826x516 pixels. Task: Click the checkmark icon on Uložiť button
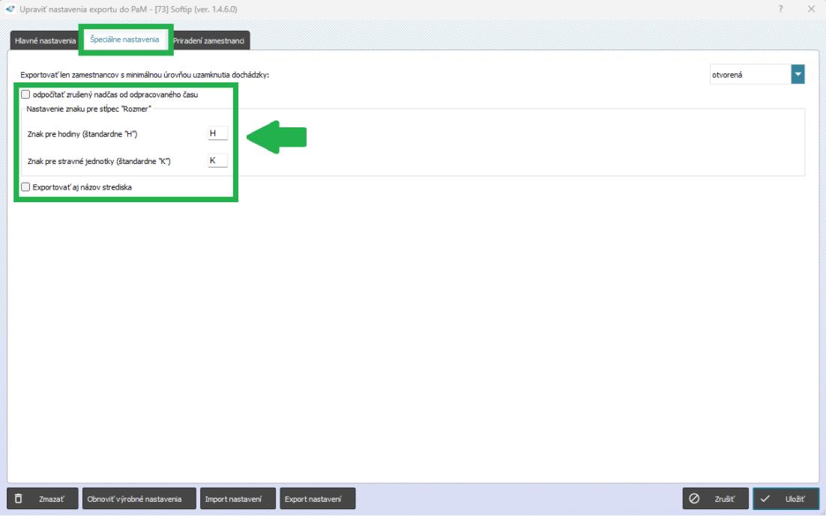[x=765, y=499]
